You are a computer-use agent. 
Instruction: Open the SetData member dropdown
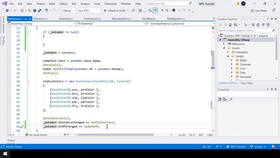[180, 24]
